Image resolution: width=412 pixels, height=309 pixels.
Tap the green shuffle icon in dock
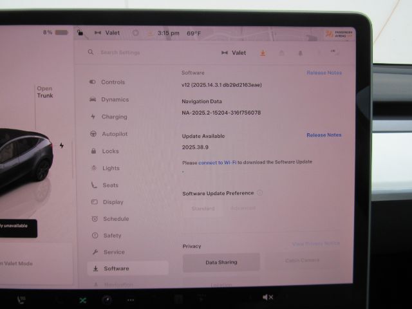(x=83, y=300)
